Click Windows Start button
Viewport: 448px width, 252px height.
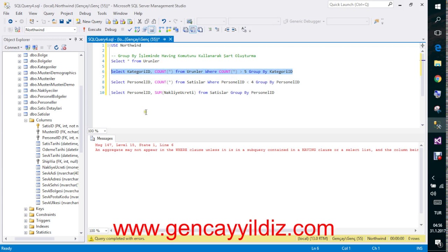coord(438,7)
